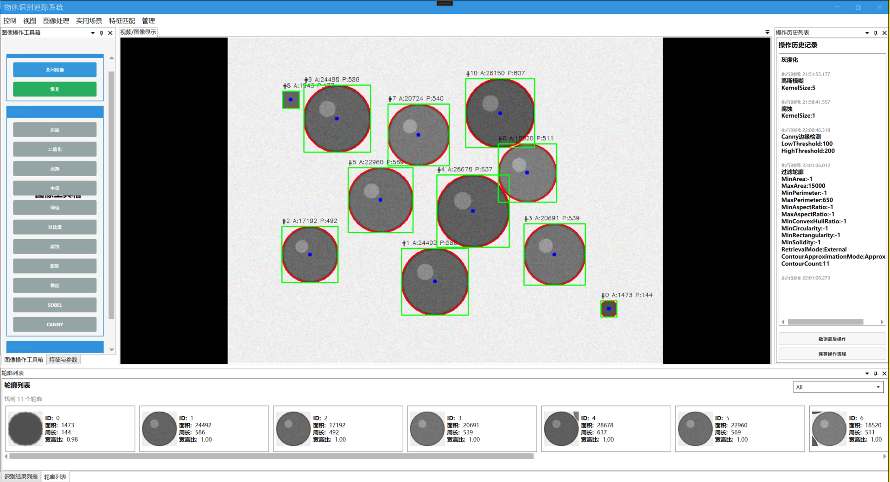Image resolution: width=890 pixels, height=482 pixels.
Task: Open the 特征匹配 menu
Action: click(122, 21)
